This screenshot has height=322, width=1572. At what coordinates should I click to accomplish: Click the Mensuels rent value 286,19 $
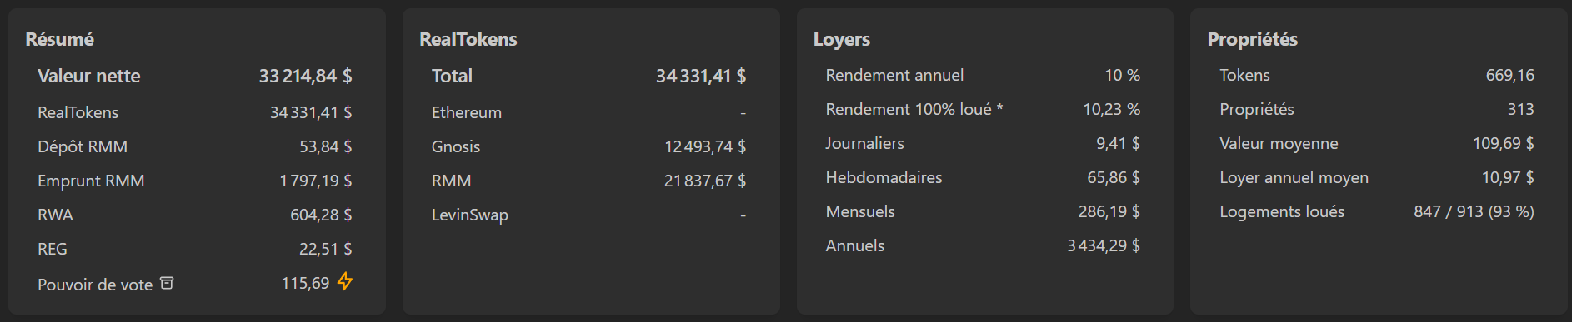point(1109,211)
